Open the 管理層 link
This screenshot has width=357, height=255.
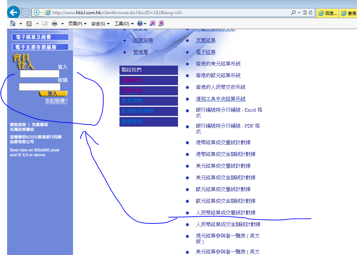pos(140,52)
